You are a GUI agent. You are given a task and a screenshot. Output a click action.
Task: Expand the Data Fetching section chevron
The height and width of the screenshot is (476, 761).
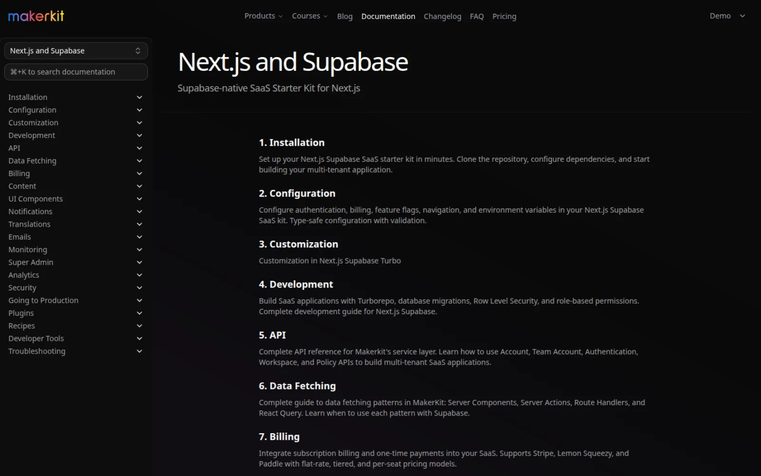(139, 161)
